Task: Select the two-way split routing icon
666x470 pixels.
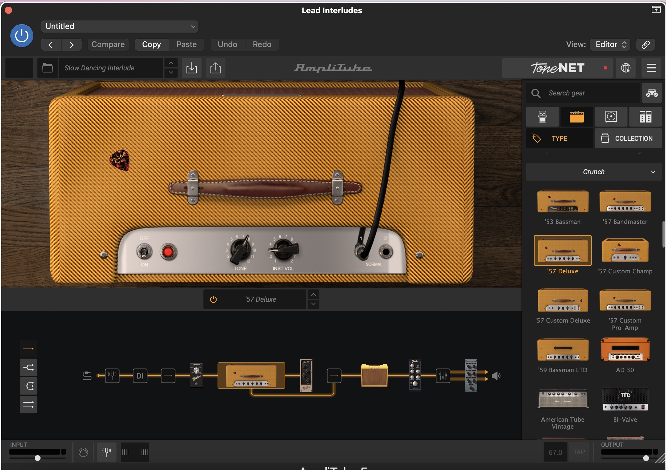Action: (x=28, y=367)
